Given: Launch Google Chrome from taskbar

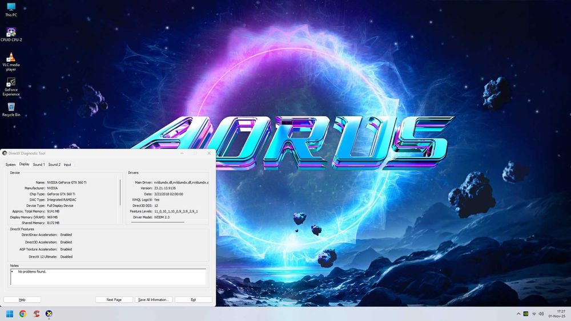Looking at the screenshot, I should (23, 314).
